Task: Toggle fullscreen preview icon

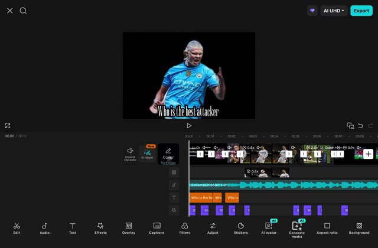Action: 8,126
